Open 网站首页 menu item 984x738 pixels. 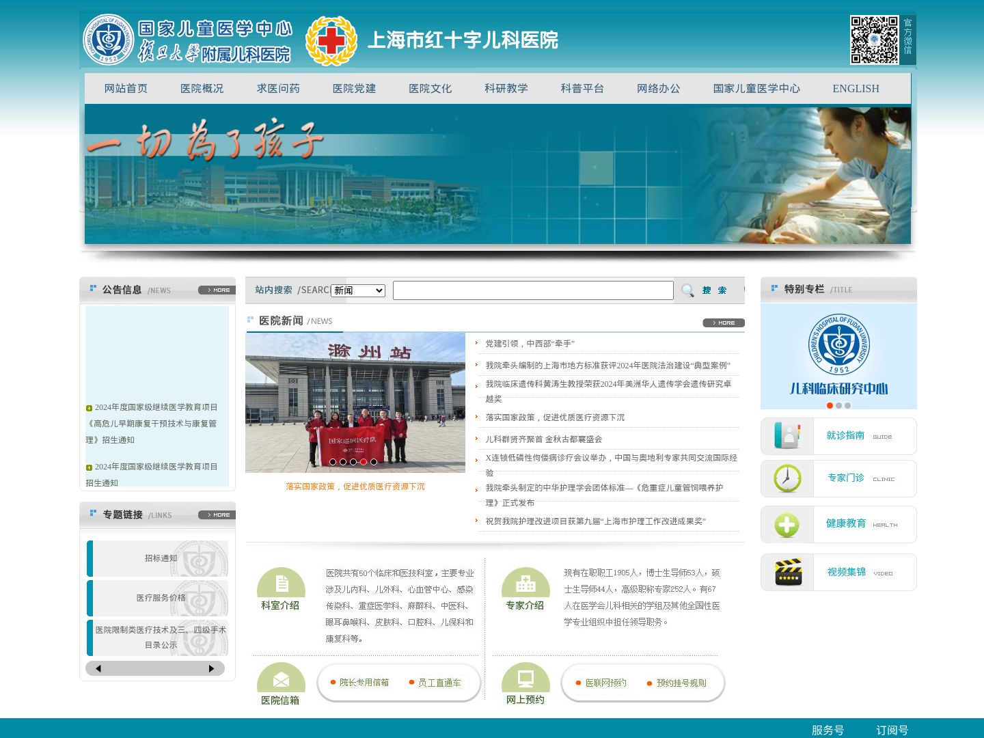point(126,88)
